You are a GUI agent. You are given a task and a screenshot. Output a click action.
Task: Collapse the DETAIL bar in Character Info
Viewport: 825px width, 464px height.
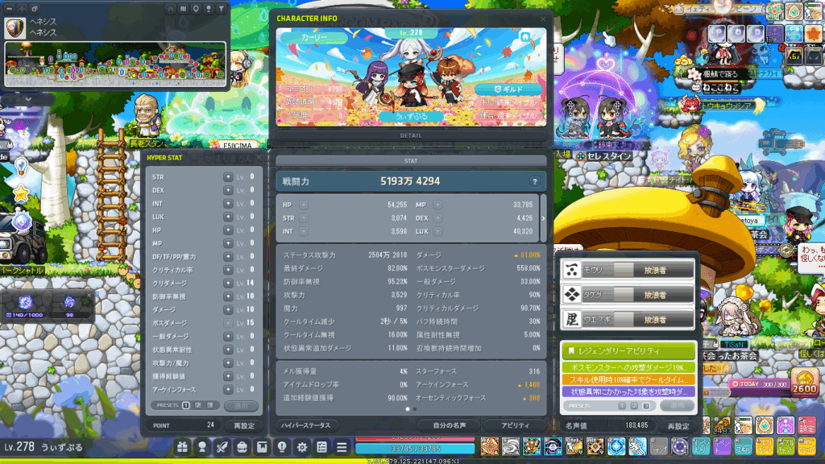411,135
